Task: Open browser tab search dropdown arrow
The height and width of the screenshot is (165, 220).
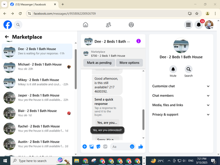Action: (4, 4)
